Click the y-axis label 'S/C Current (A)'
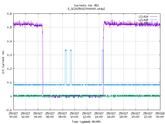The width and height of the screenshot is (165, 124). 3,62
